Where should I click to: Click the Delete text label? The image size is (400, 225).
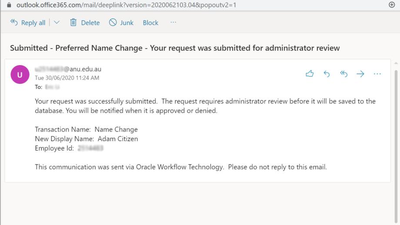(x=90, y=23)
